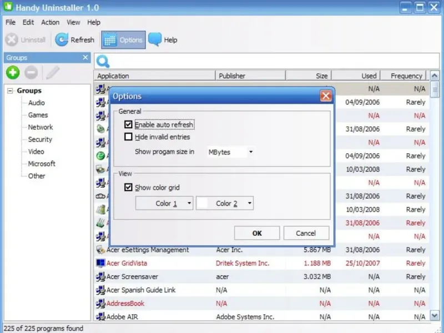Collapse the Groups tree node
The image size is (444, 333).
[x=10, y=90]
